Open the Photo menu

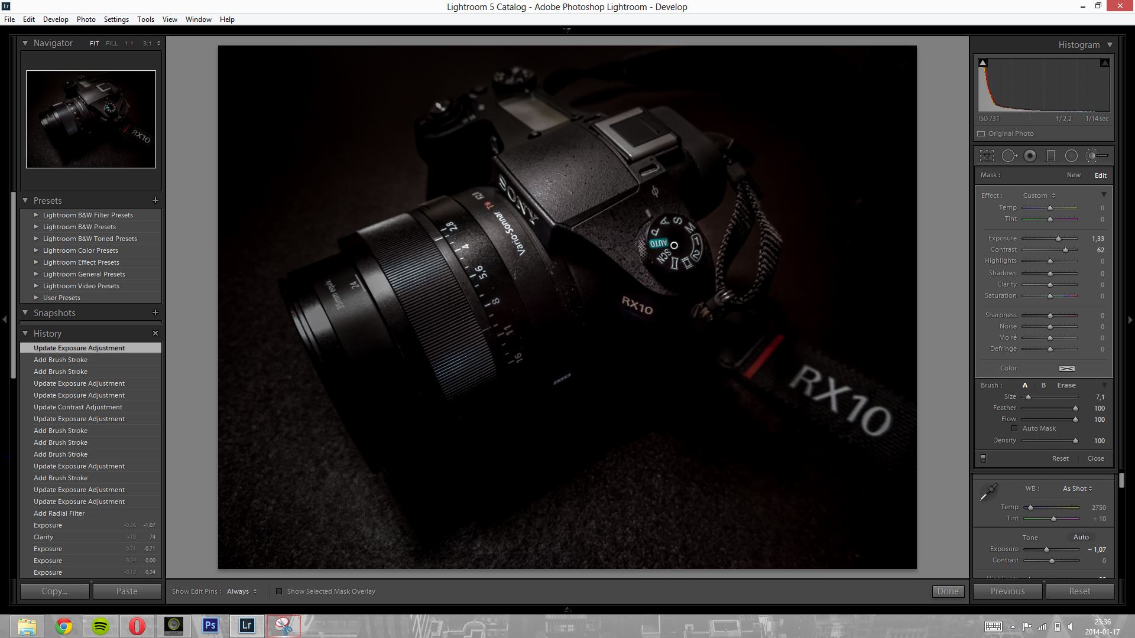(x=86, y=19)
